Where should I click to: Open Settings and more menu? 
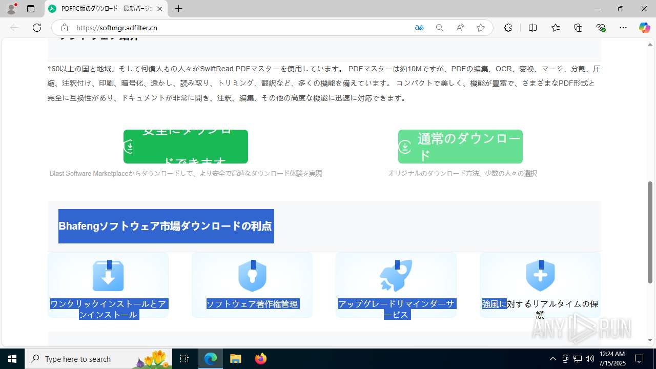pyautogui.click(x=623, y=28)
